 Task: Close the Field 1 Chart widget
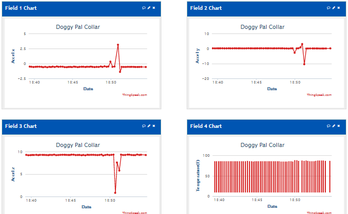point(154,8)
